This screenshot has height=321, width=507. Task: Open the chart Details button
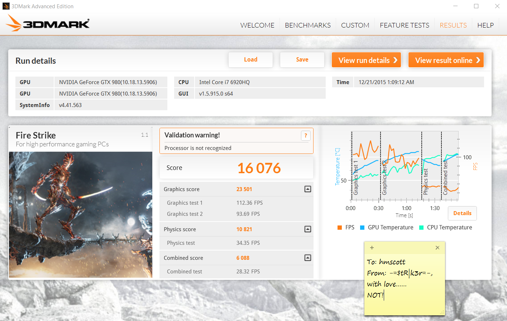(x=462, y=213)
